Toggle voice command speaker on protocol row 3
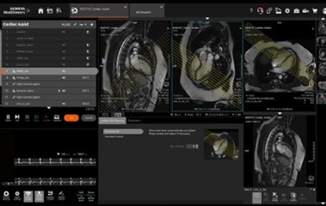Viewport: 326px width, 206px height. coord(64,45)
